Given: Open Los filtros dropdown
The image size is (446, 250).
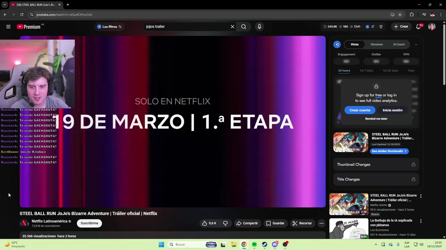Looking at the screenshot, I should pos(109,27).
